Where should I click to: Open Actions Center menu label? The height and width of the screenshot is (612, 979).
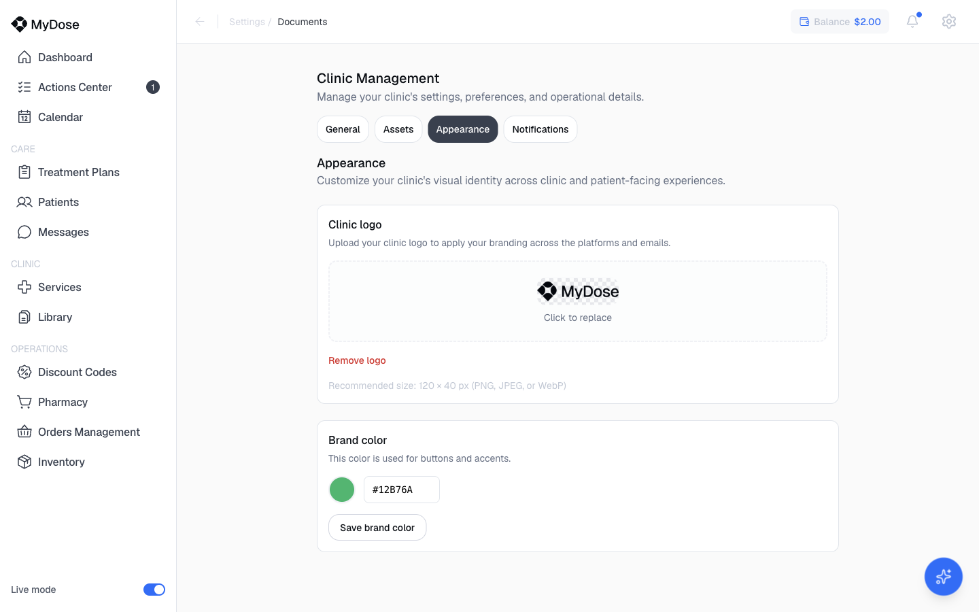(75, 87)
